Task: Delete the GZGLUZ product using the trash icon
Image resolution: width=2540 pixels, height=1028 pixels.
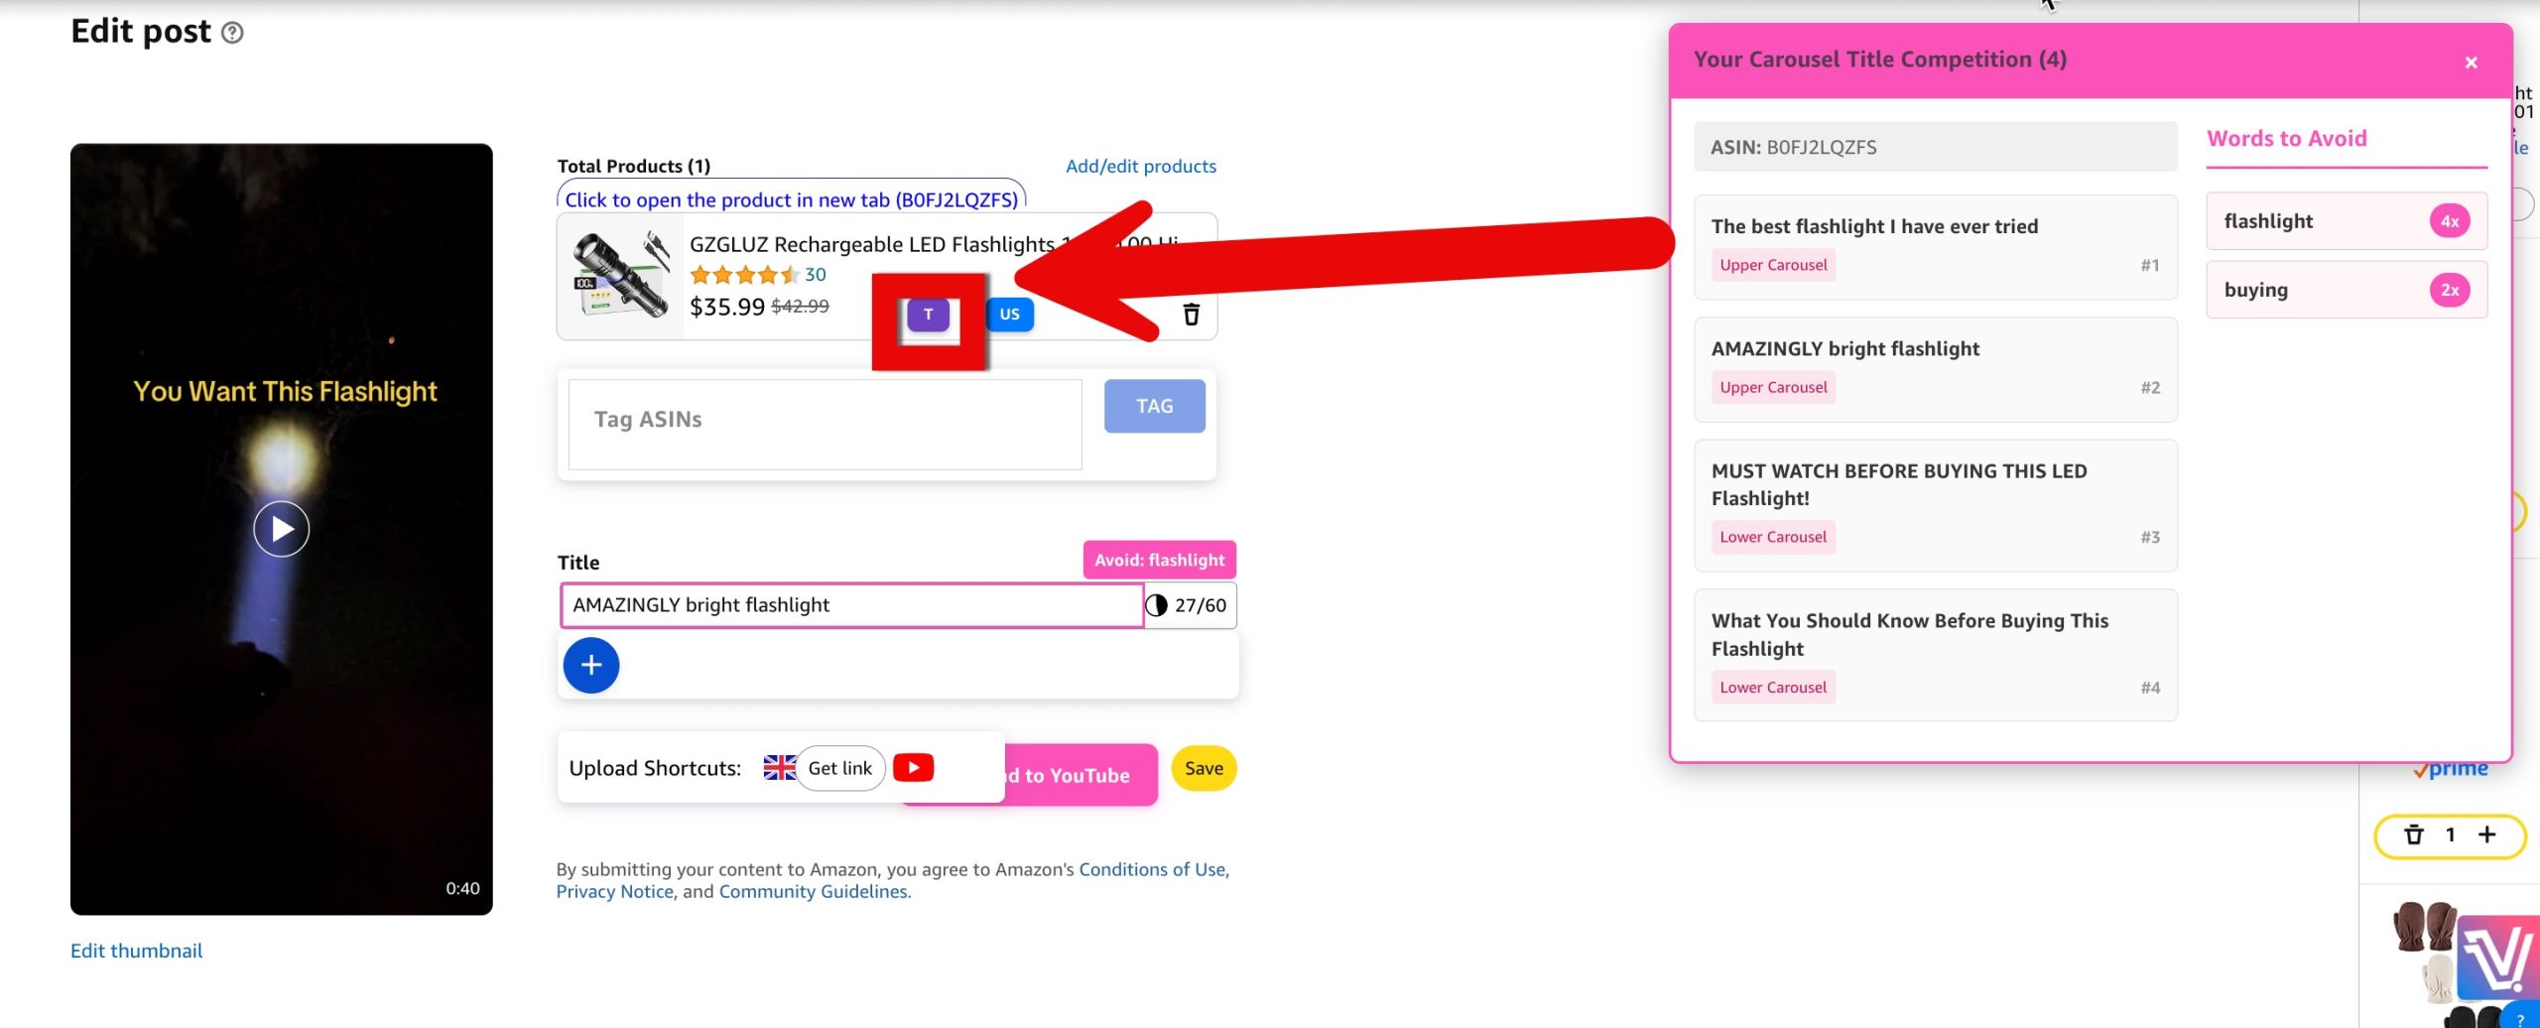Action: pyautogui.click(x=1190, y=314)
